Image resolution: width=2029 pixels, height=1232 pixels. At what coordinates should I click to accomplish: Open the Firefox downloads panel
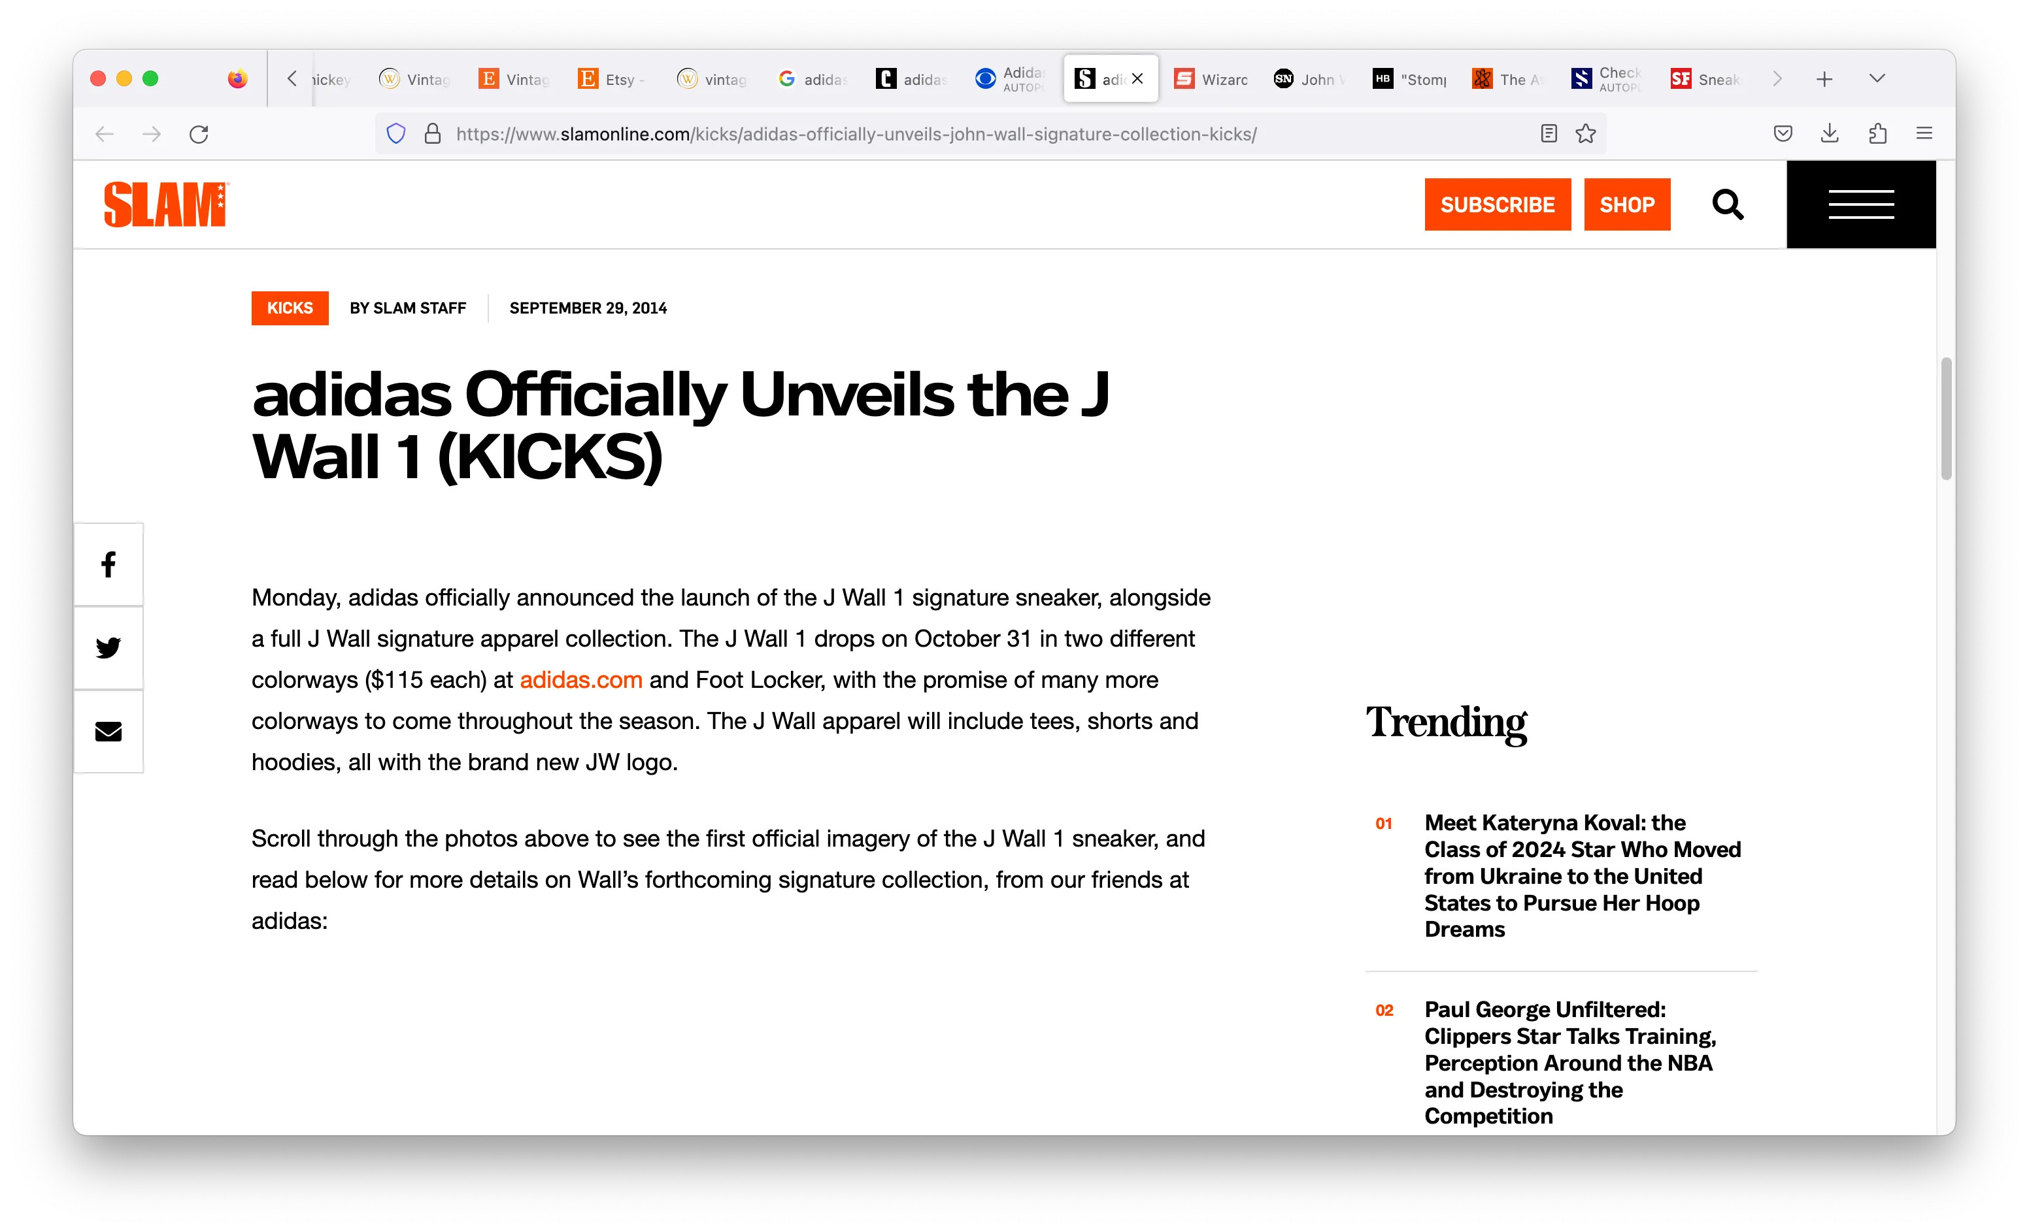tap(1829, 133)
